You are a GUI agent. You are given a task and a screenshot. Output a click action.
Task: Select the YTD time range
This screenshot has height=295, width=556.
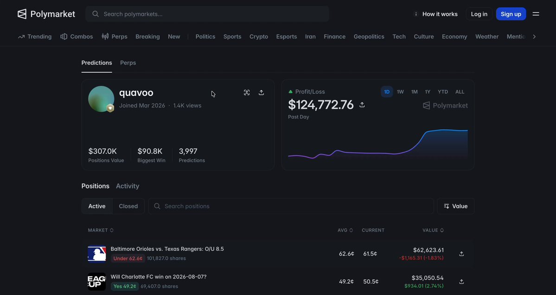(443, 92)
